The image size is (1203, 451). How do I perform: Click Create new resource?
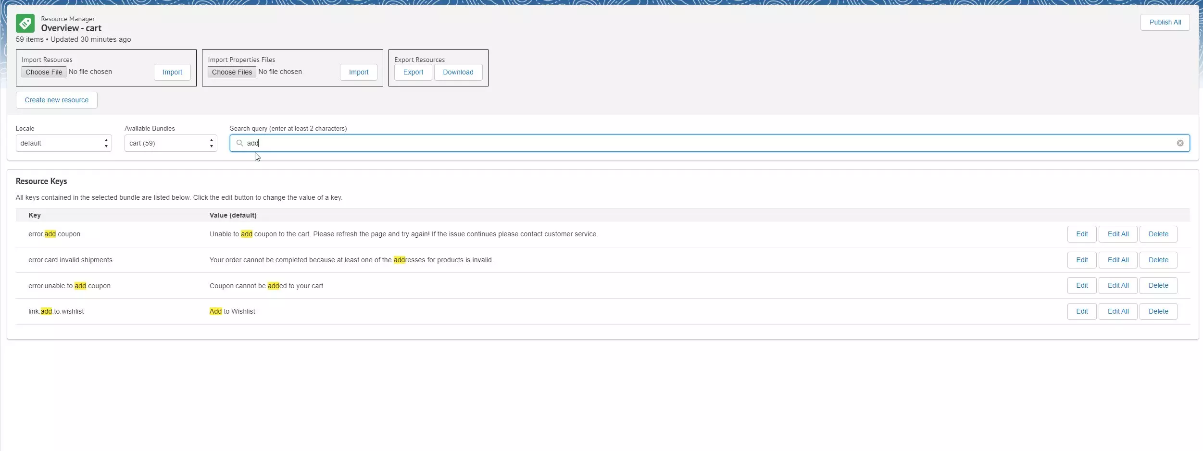(56, 100)
